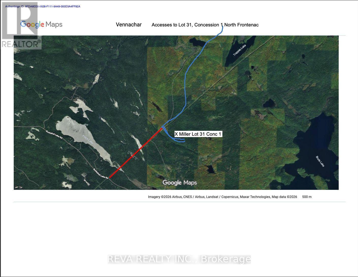Expand the 500 m scale indicator
The image size is (358, 277).
[307, 197]
